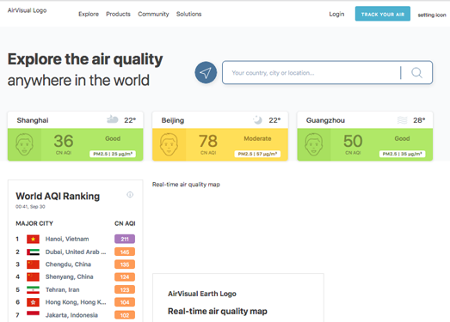The width and height of the screenshot is (450, 322).
Task: Click the locate-me paper plane icon
Action: 206,72
